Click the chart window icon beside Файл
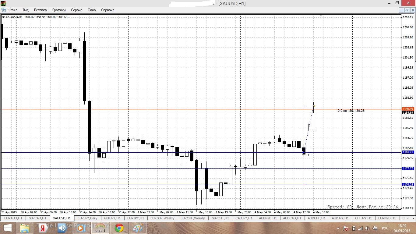 click(4, 10)
